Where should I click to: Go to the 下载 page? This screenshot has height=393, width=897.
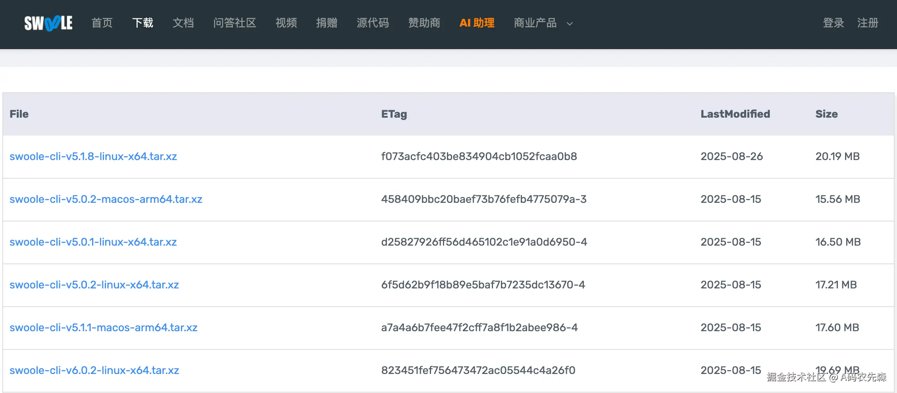click(x=143, y=23)
